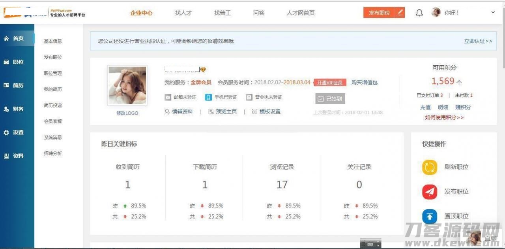Open 财务 section in left sidebar
The width and height of the screenshot is (505, 249).
point(14,109)
